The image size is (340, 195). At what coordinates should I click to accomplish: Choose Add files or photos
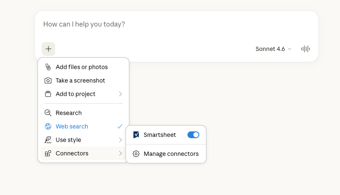(82, 67)
